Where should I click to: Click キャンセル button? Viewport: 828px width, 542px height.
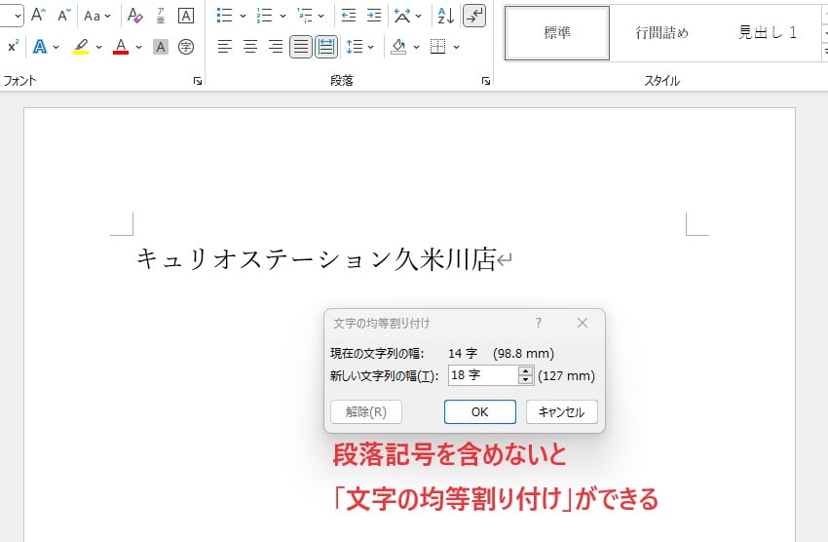(562, 411)
